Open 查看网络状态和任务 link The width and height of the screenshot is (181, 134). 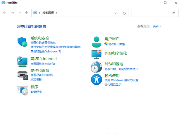click(x=43, y=64)
